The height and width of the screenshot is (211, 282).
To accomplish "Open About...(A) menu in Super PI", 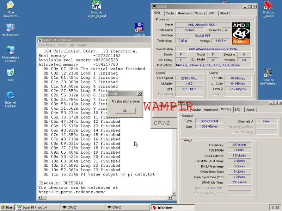I will (x=66, y=45).
